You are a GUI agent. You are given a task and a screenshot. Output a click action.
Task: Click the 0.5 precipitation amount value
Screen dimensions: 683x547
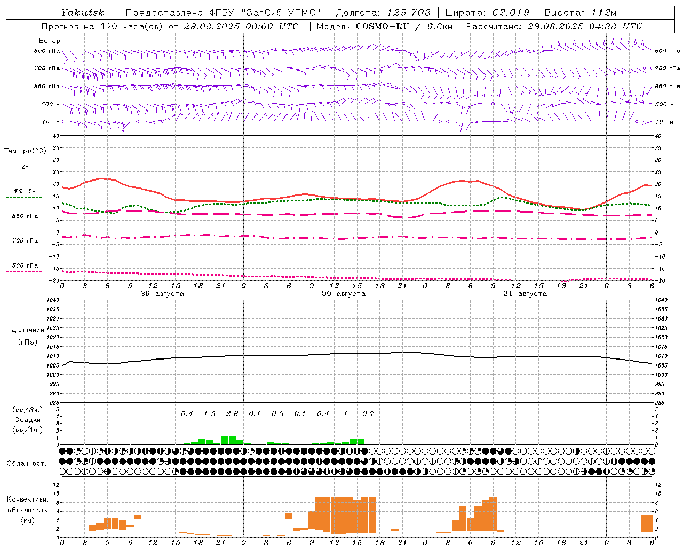click(x=277, y=413)
